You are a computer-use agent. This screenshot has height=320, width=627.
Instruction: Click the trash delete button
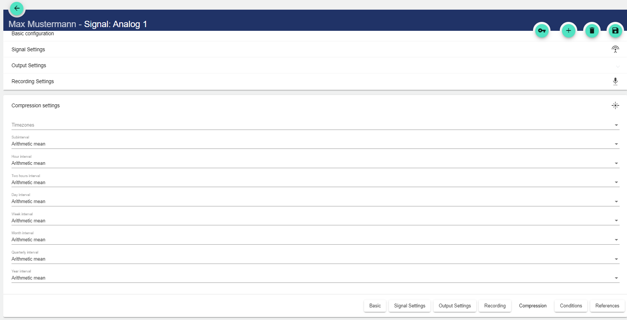coord(592,31)
